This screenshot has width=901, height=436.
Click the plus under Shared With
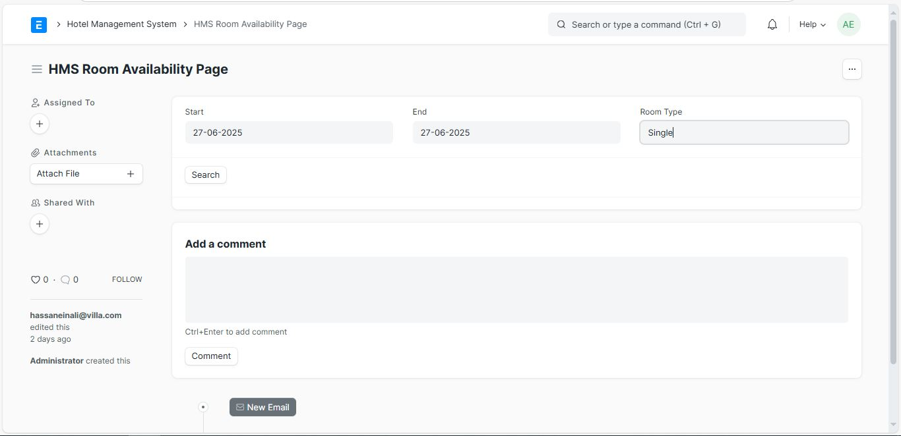[x=40, y=224]
